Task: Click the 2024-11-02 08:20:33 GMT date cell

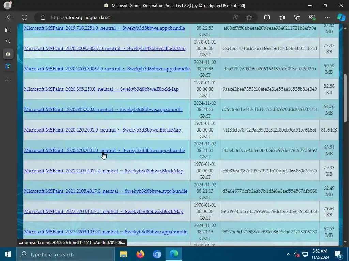Action: [x=205, y=69]
